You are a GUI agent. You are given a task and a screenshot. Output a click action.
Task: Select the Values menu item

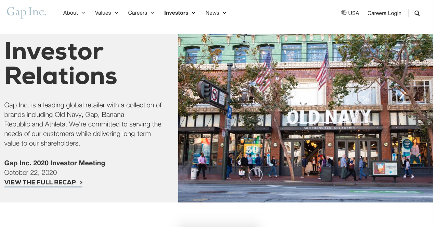point(103,13)
